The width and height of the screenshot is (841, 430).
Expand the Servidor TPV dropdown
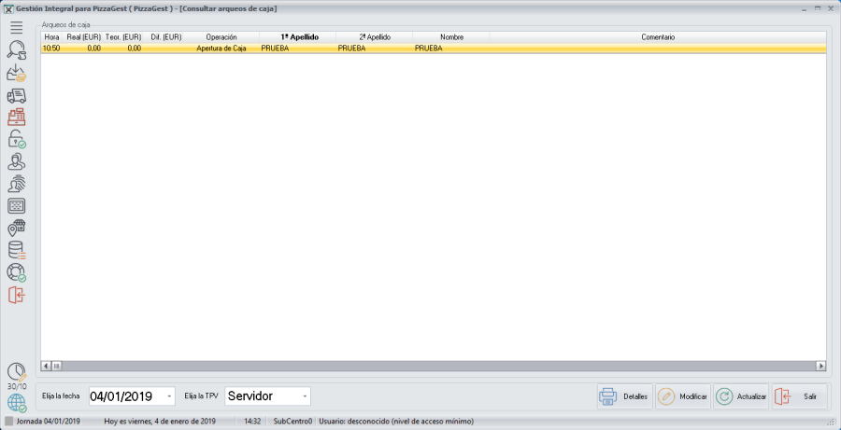pyautogui.click(x=305, y=396)
